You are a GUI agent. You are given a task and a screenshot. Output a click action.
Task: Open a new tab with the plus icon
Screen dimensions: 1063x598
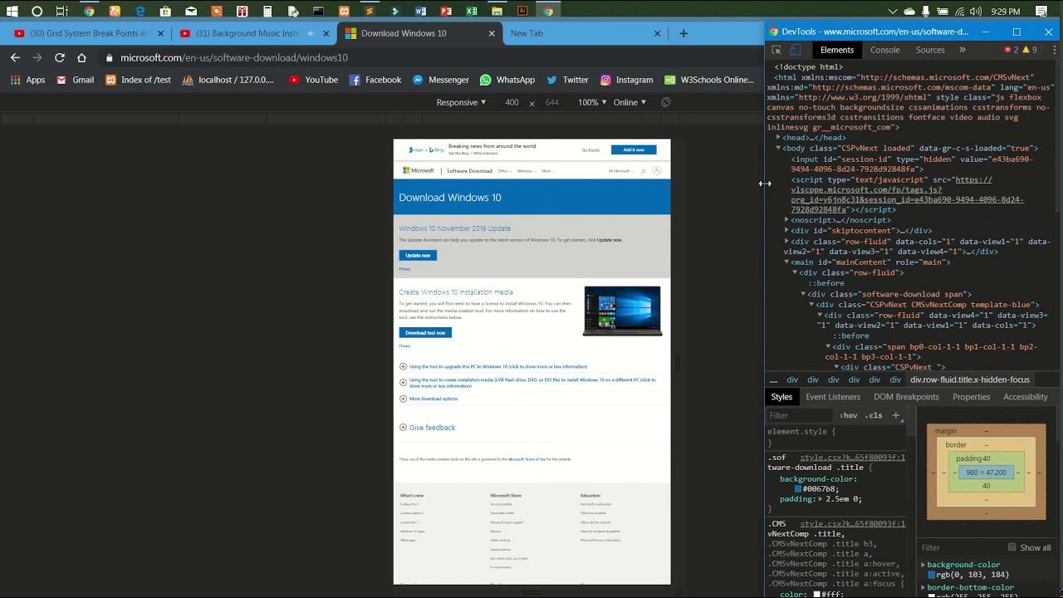(683, 33)
